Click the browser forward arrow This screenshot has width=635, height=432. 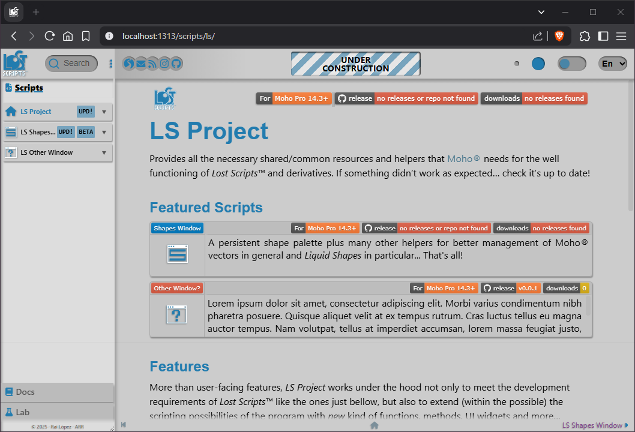coord(32,36)
